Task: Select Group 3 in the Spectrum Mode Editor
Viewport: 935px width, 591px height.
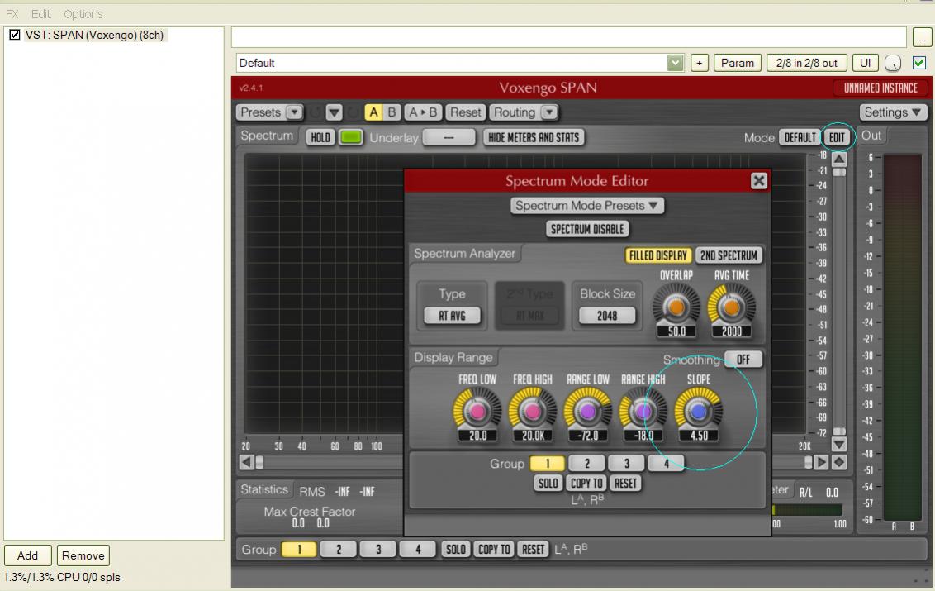Action: pyautogui.click(x=627, y=463)
